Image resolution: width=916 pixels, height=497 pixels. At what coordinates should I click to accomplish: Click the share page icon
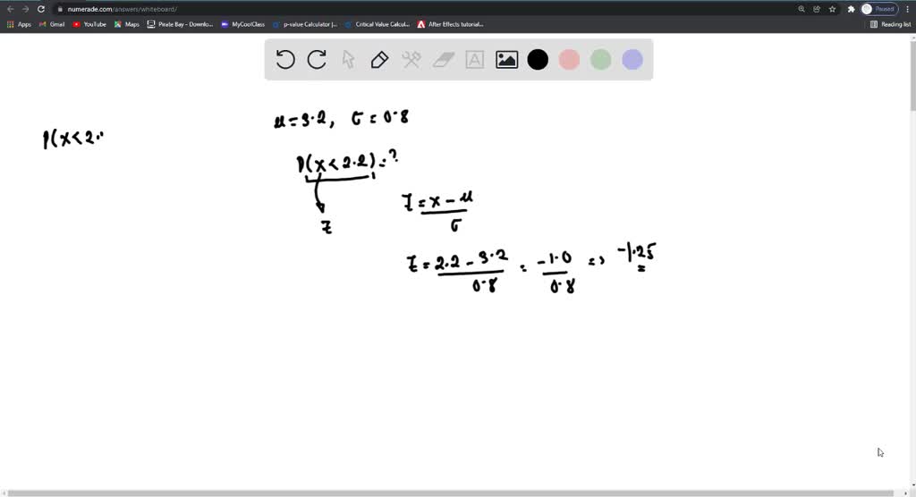click(x=817, y=9)
